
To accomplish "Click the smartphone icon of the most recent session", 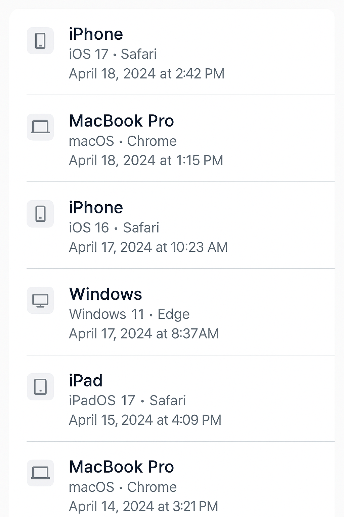I will (40, 40).
